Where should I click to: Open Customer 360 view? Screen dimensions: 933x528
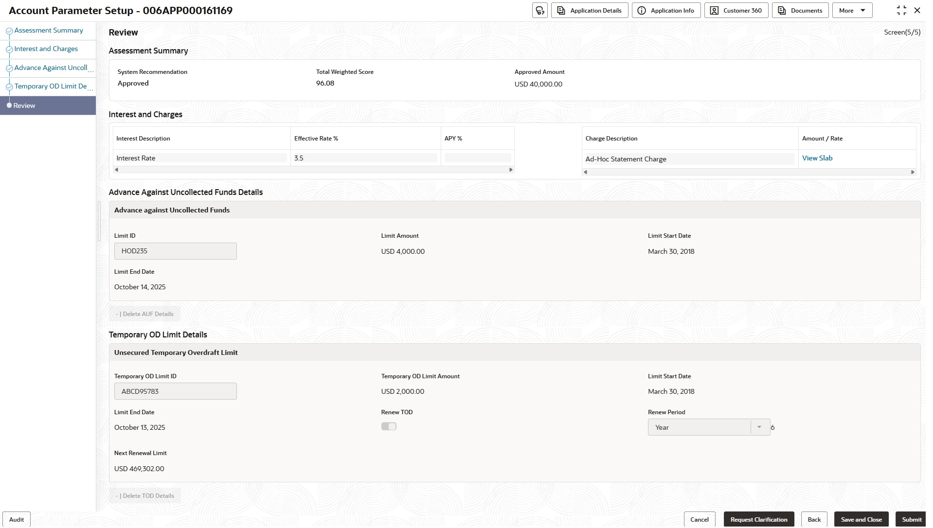pyautogui.click(x=736, y=10)
